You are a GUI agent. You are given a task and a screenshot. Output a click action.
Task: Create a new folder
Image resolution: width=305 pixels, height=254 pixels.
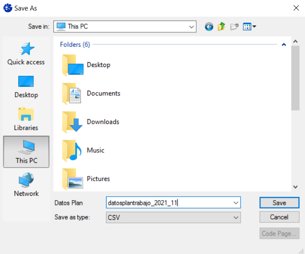[234, 27]
